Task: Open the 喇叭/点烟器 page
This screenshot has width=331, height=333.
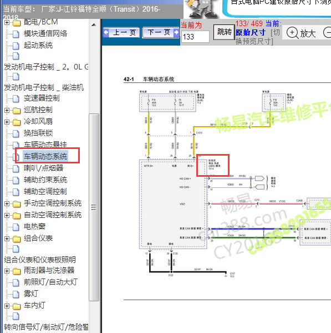Action: click(x=43, y=168)
